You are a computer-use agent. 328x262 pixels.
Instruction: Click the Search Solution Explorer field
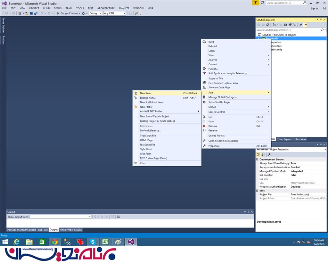pyautogui.click(x=291, y=30)
